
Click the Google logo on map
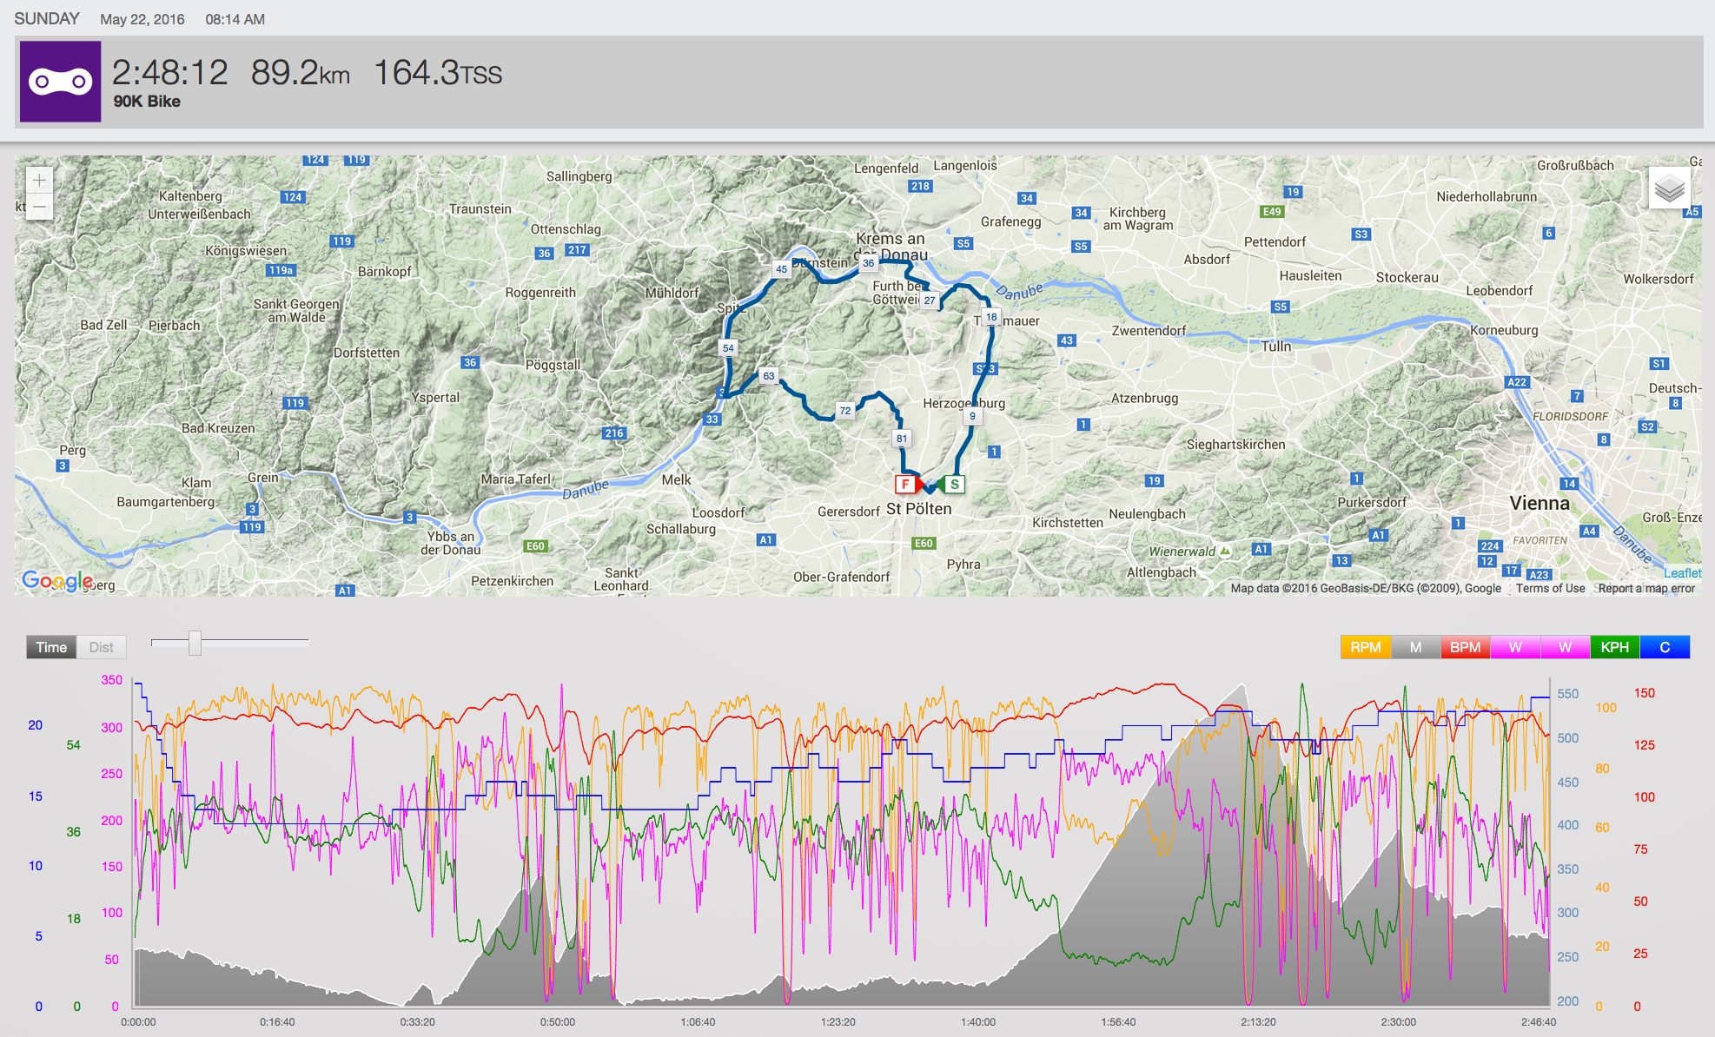coord(57,580)
